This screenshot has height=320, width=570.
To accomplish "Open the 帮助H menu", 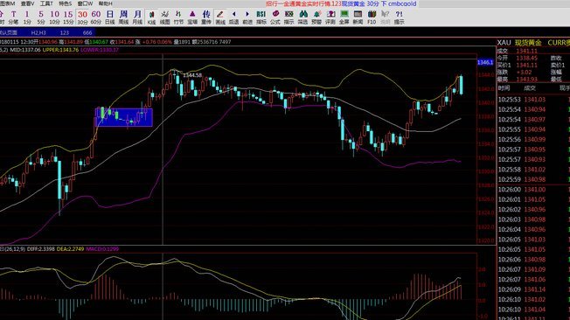I will coord(106,3).
